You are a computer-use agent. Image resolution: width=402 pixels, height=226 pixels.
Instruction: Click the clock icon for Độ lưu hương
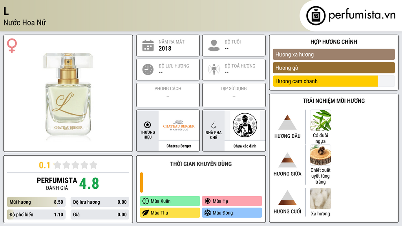click(148, 69)
